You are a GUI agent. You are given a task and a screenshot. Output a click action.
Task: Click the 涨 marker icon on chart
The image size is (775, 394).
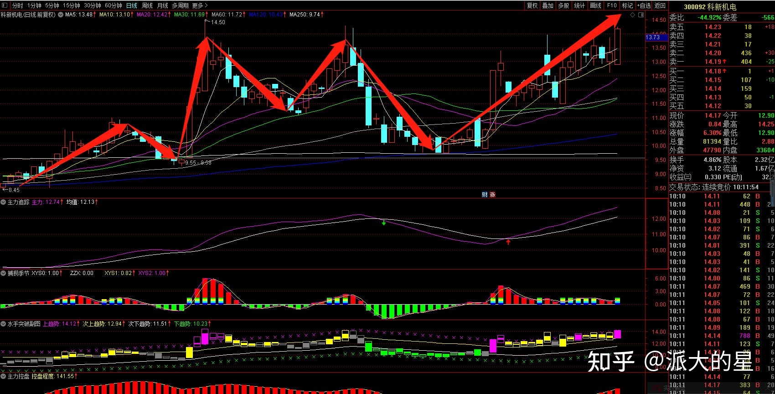point(492,195)
